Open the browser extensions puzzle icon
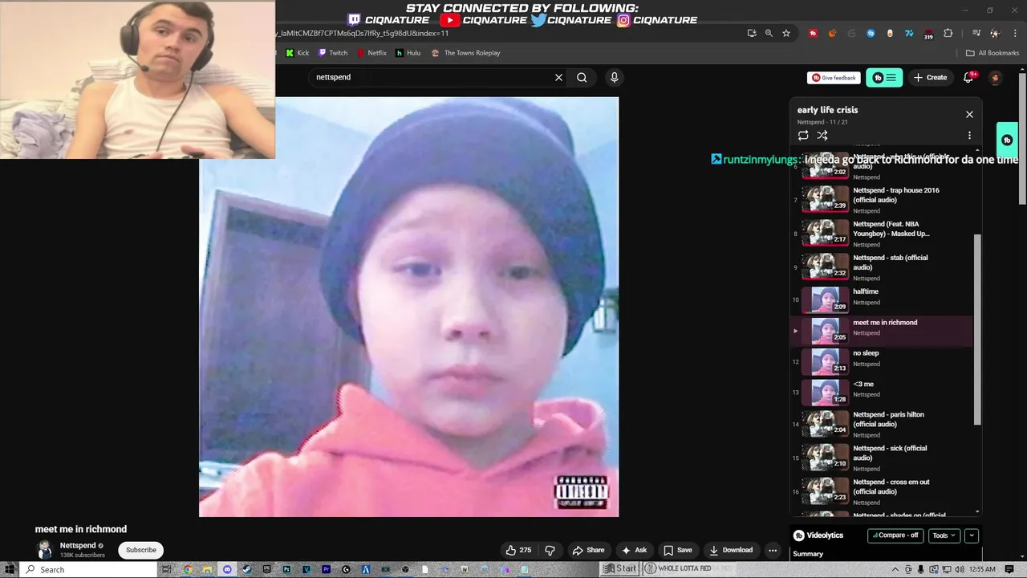This screenshot has width=1027, height=578. click(948, 33)
